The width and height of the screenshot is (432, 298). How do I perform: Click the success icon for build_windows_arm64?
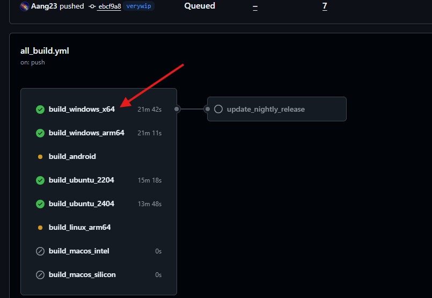click(40, 133)
